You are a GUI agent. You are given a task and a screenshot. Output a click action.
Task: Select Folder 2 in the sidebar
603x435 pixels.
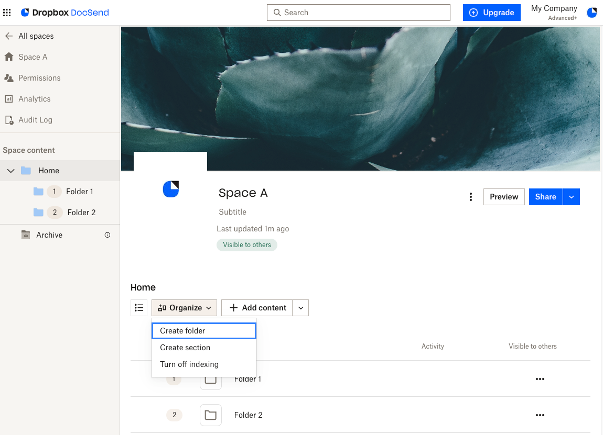pos(82,212)
